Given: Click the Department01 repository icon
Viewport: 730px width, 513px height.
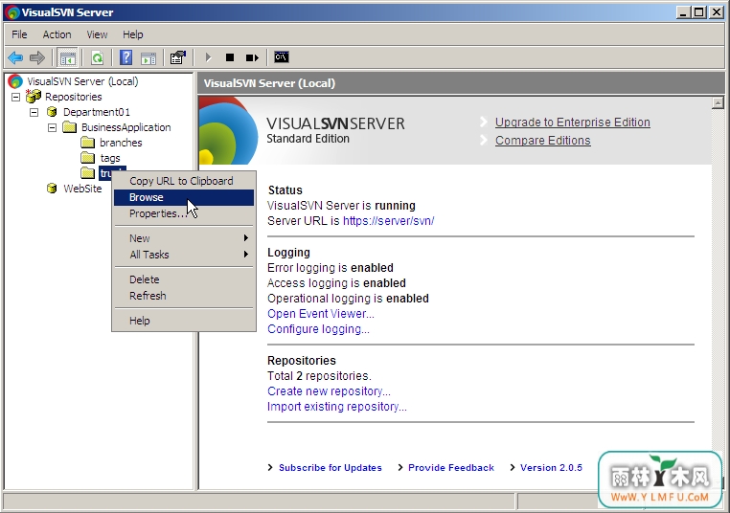Looking at the screenshot, I should pos(52,112).
